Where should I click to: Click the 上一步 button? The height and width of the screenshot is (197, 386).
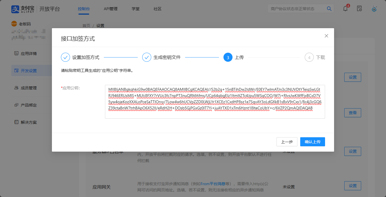point(287,142)
